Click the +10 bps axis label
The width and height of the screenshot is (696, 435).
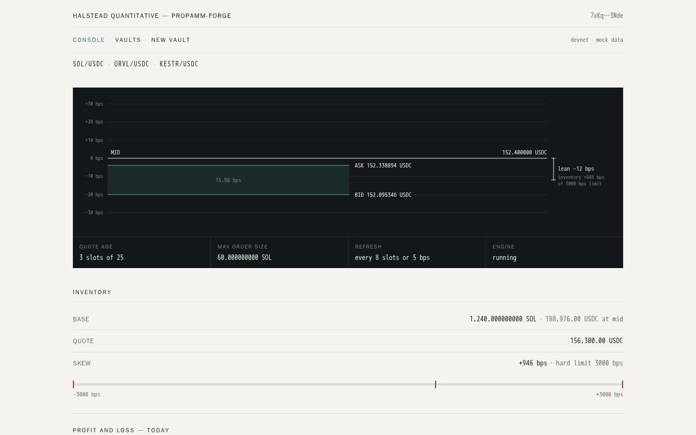(x=94, y=140)
